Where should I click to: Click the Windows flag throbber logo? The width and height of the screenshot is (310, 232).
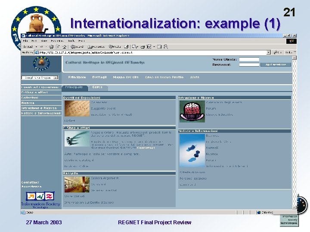click(291, 41)
